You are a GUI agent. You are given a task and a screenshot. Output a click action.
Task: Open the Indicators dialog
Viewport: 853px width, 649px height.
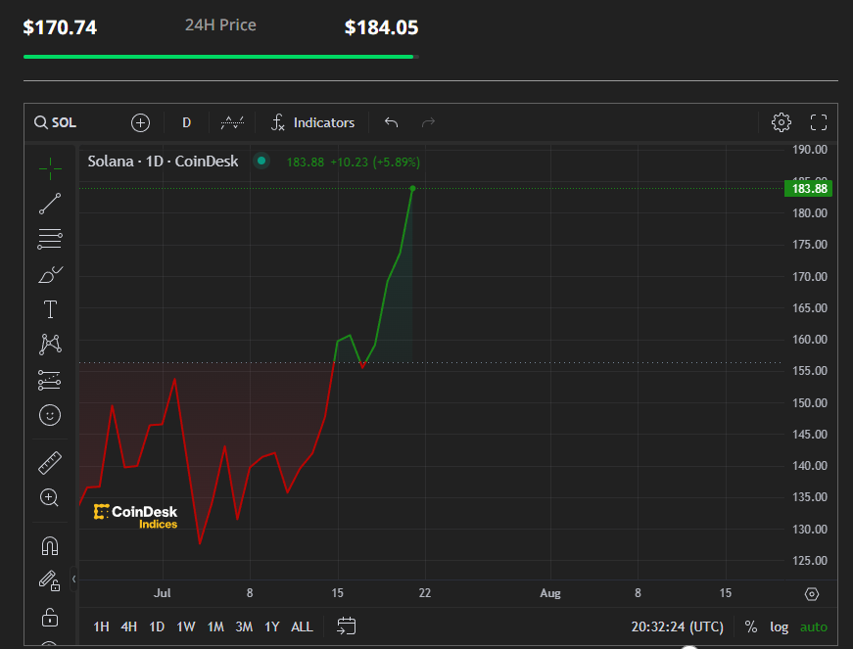(312, 122)
